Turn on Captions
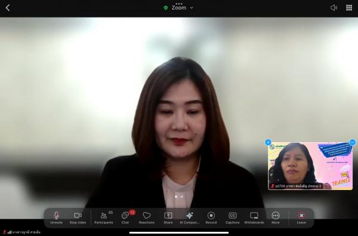Image resolution: width=358 pixels, height=236 pixels. coord(233,217)
